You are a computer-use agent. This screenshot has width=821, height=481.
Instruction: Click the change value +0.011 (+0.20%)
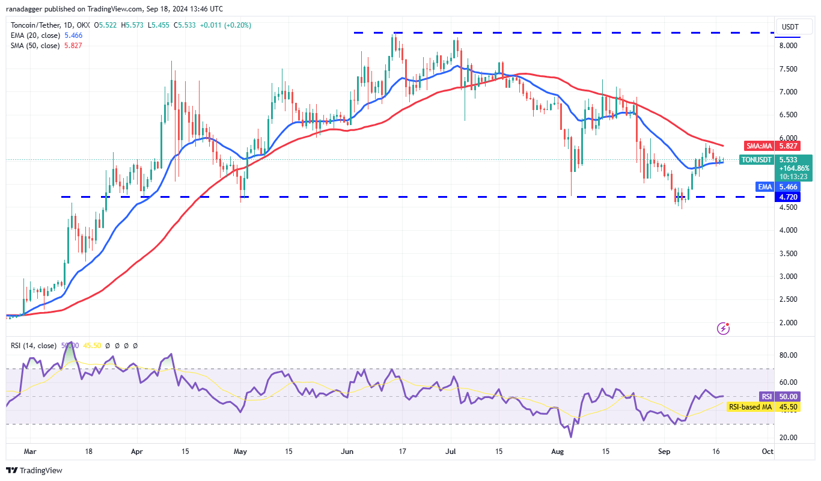tap(225, 25)
